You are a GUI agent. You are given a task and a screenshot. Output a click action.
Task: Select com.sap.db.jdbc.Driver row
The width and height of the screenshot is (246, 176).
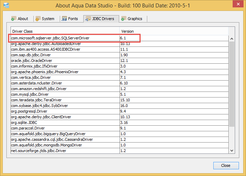click(x=119, y=55)
